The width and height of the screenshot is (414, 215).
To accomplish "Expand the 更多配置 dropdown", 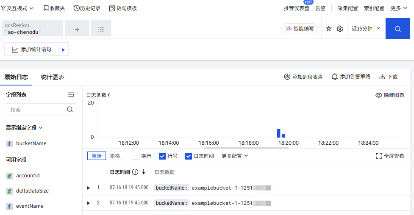I will pyautogui.click(x=234, y=156).
